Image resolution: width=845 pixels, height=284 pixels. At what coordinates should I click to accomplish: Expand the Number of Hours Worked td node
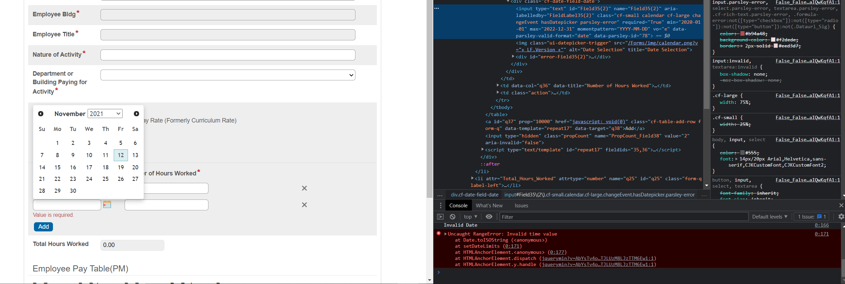point(498,86)
